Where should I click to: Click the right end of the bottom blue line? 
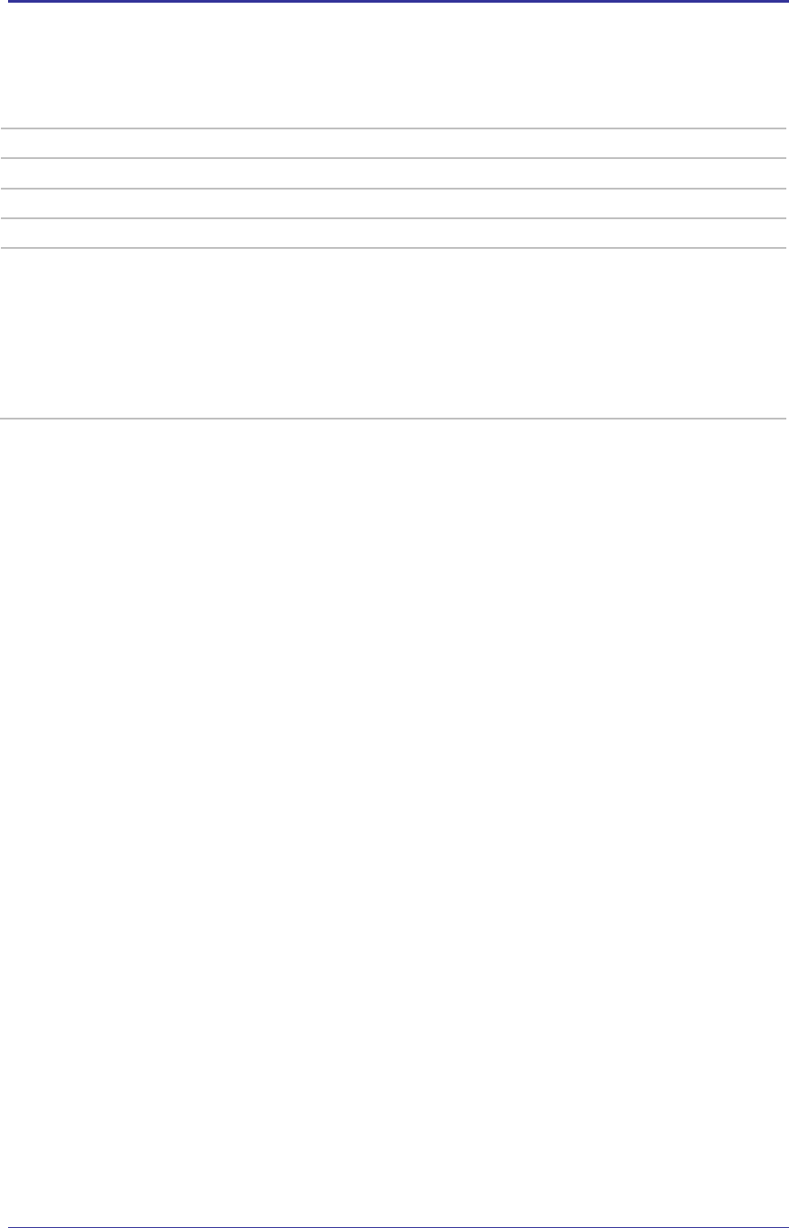781,1226
